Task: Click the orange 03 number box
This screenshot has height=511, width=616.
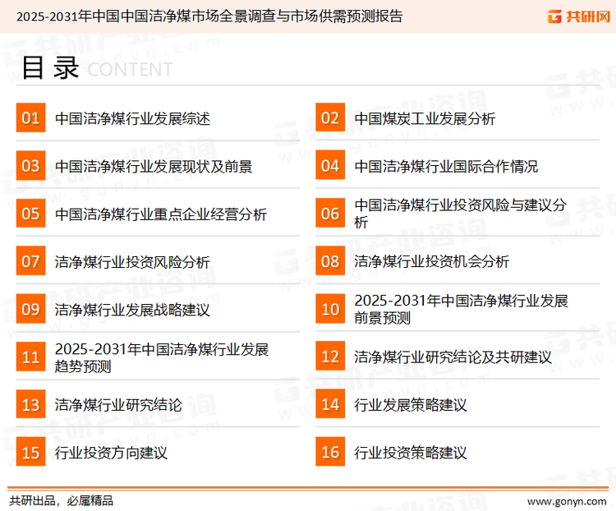Action: pos(30,165)
